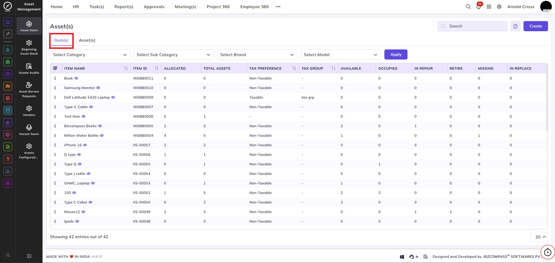The width and height of the screenshot is (555, 263).
Task: Go to Assets Audits
Action: (x=29, y=69)
